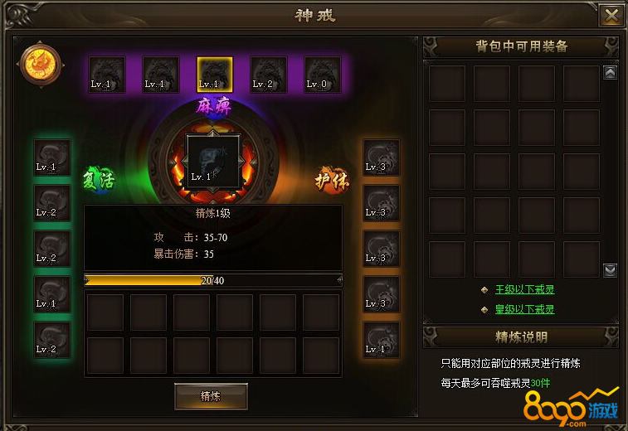
Task: Select the Lv.2 slot in purple row
Action: click(x=268, y=75)
